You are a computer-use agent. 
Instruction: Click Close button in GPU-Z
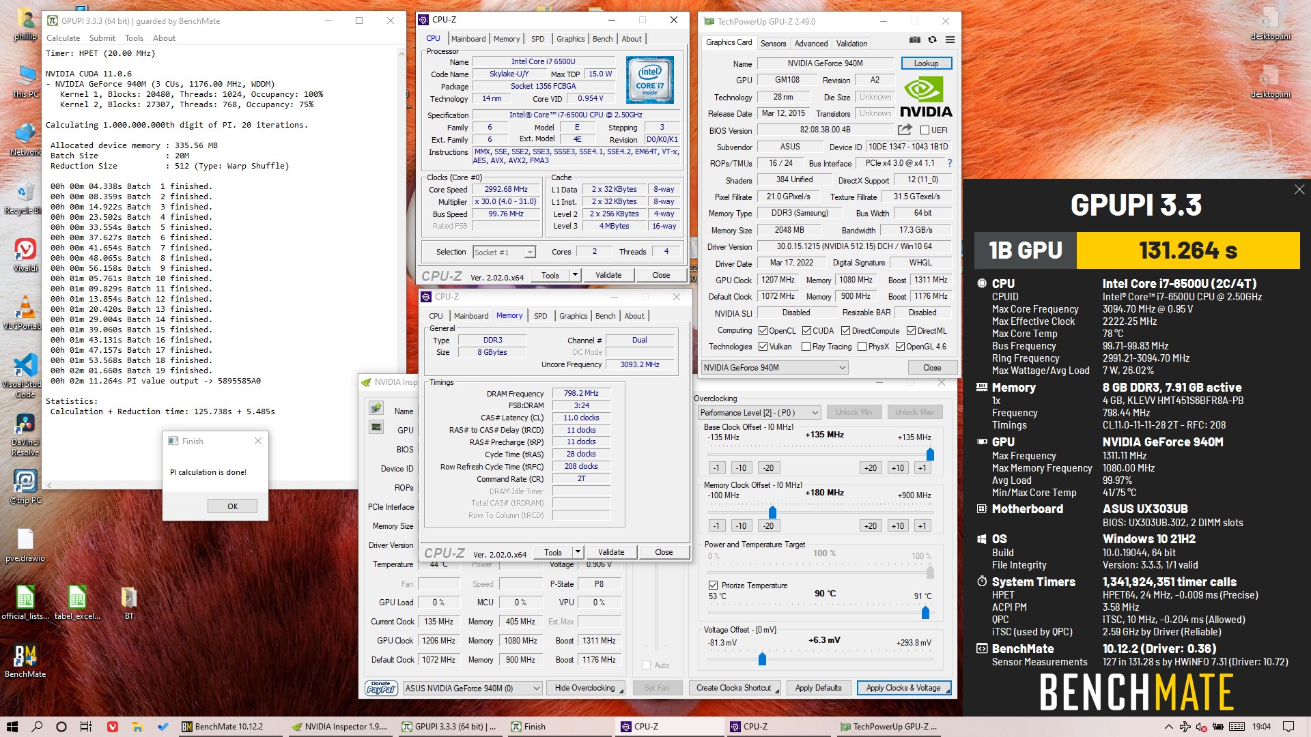pos(932,368)
